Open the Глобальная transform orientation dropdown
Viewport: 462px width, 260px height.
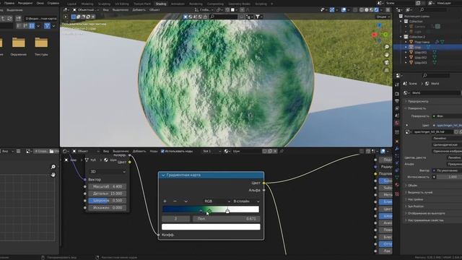point(204,9)
